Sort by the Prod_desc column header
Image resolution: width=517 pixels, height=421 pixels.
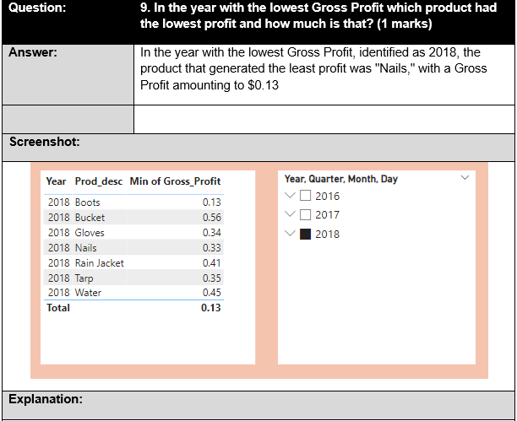99,181
